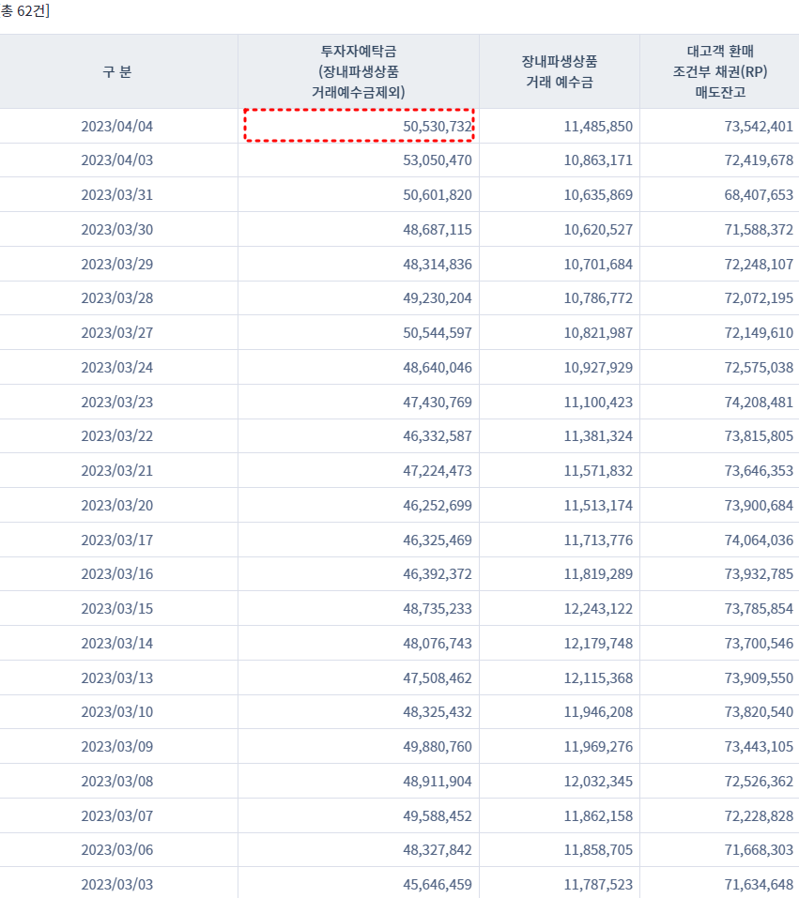Select the value 73,646,353
Screen dimensions: 799x898
point(759,471)
